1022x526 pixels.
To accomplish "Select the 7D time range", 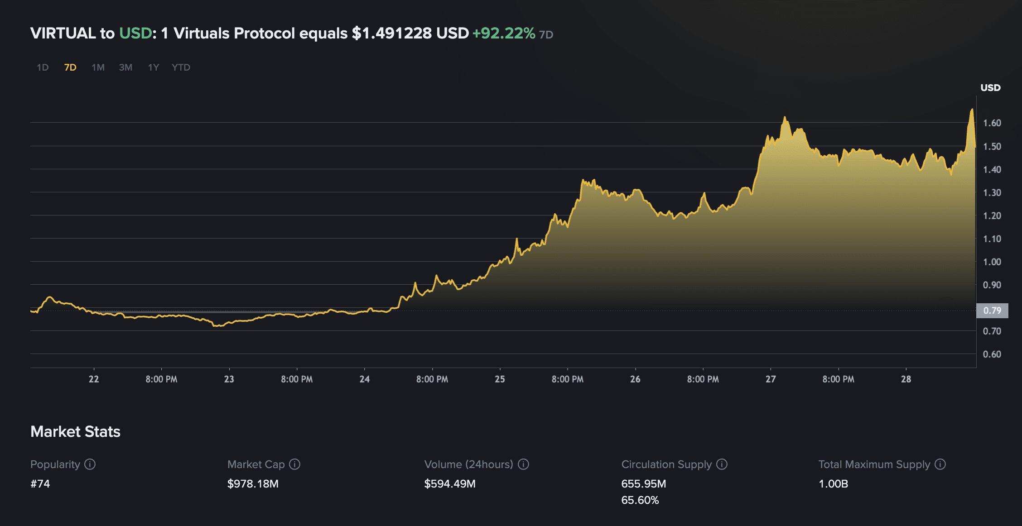I will tap(70, 67).
